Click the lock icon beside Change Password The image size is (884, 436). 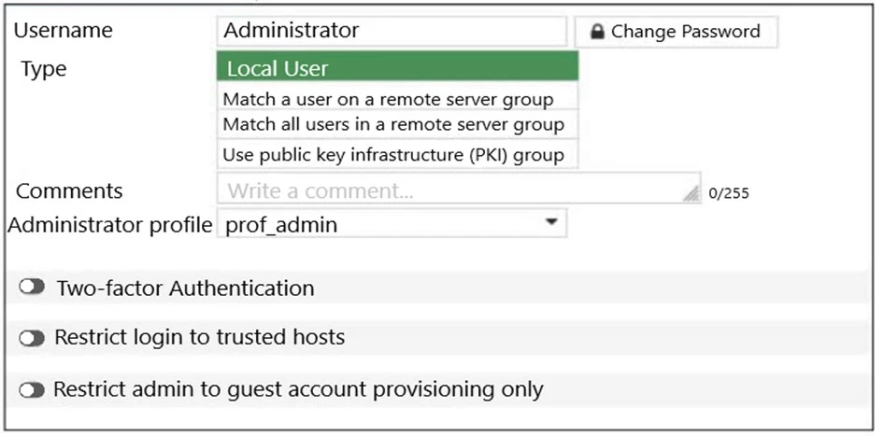tap(596, 32)
